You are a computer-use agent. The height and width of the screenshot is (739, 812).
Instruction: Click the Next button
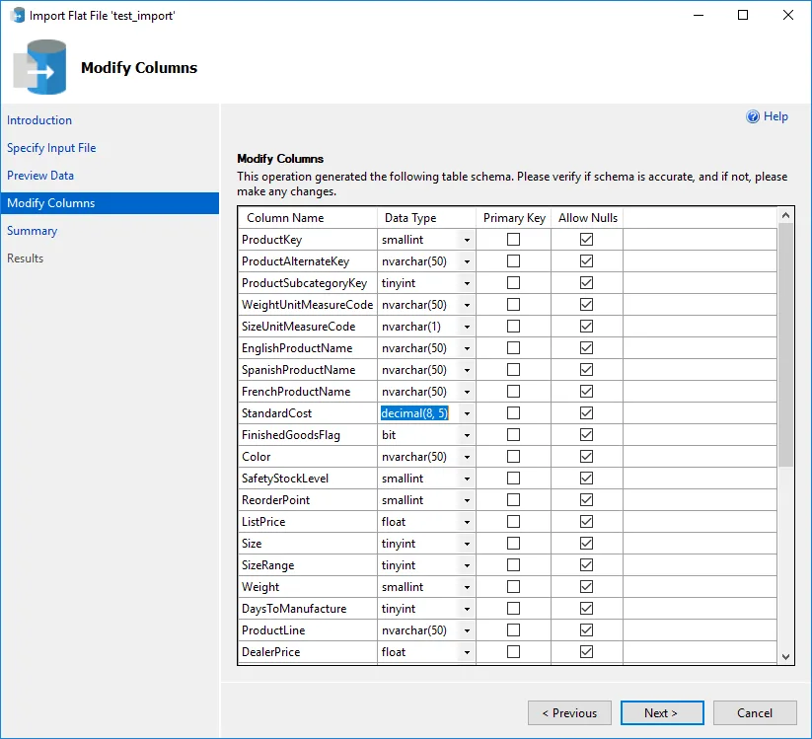click(x=662, y=713)
